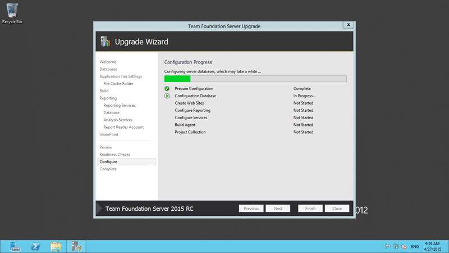
Task: Click the Upgrade Wizard server logo icon
Action: tap(106, 42)
